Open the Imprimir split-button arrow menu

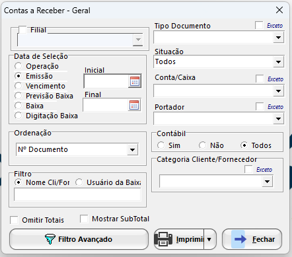click(x=209, y=239)
